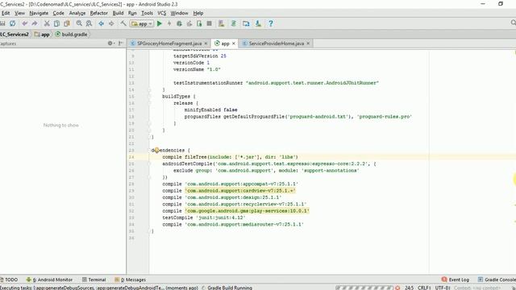Click the Find magnifier icon
The width and height of the screenshot is (516, 290).
(79, 23)
